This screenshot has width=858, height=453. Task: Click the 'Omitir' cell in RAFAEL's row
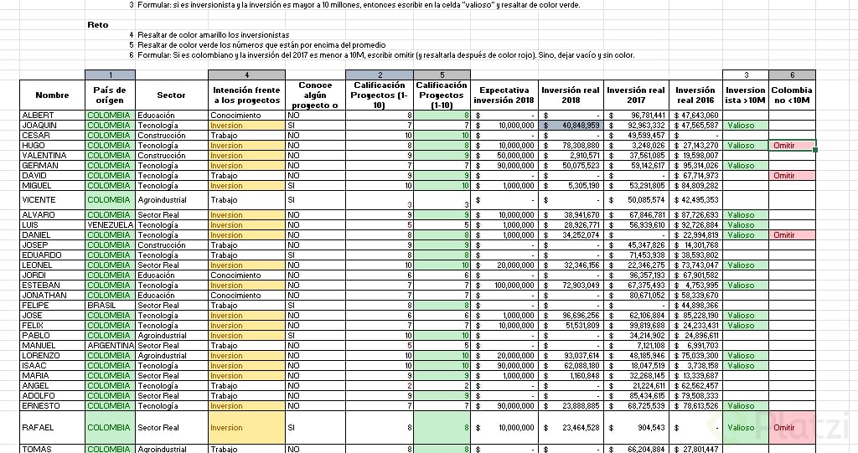[792, 428]
